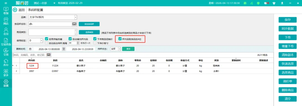Select the 3997 scale code cell
302x106 pixels.
point(31,71)
